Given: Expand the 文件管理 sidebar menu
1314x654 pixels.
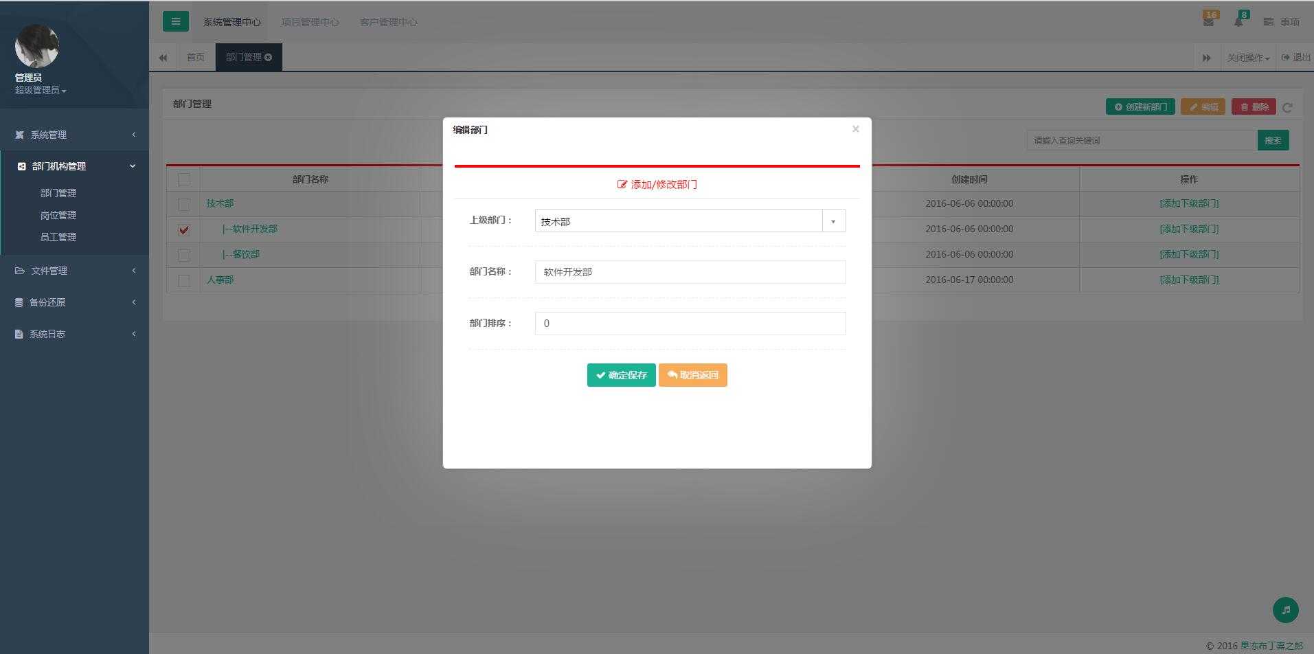Looking at the screenshot, I should [74, 271].
